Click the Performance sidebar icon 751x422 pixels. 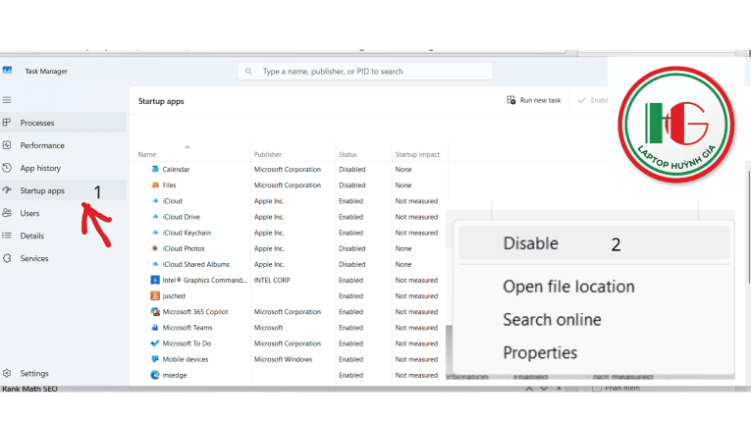pyautogui.click(x=7, y=145)
